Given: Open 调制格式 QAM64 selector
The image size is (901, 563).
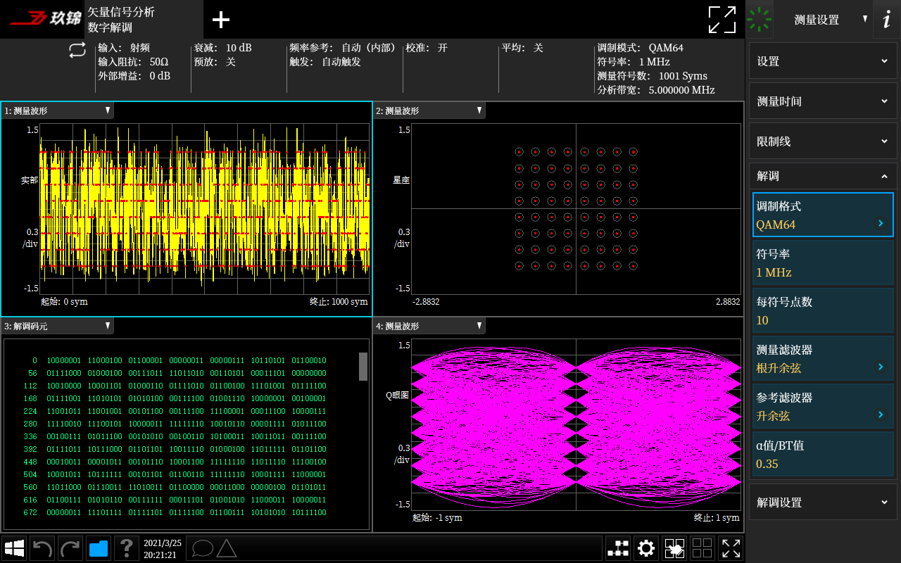Looking at the screenshot, I should click(823, 215).
